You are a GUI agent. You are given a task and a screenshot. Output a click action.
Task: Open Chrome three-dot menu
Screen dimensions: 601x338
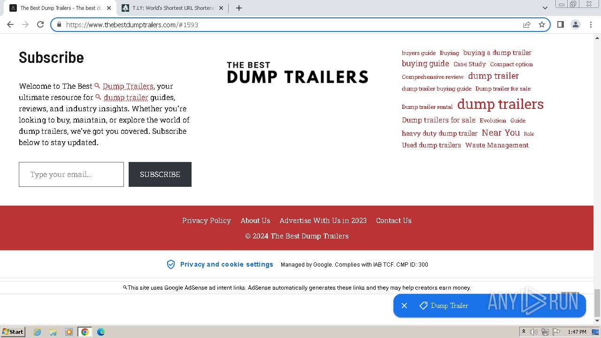tap(590, 24)
